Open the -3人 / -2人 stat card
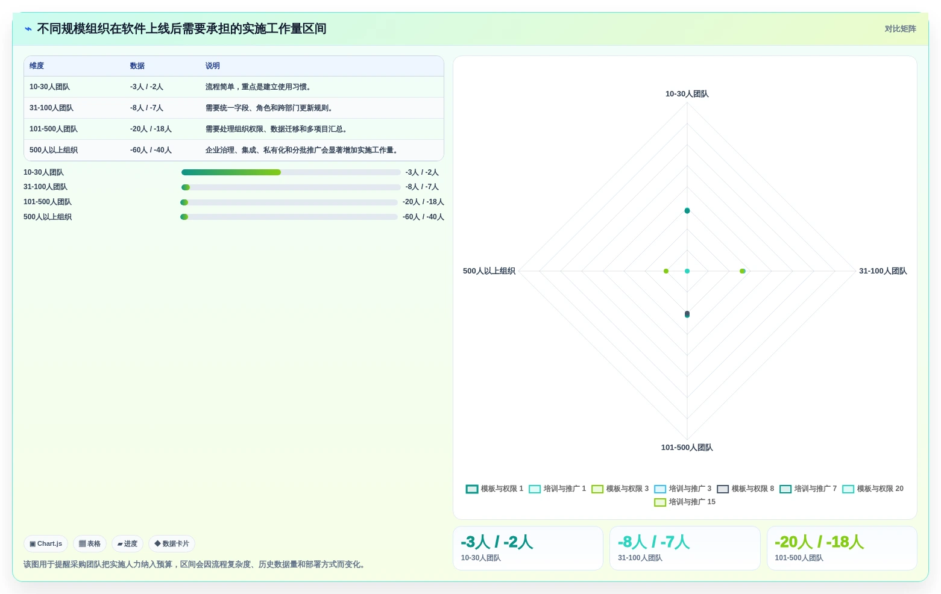The width and height of the screenshot is (941, 594). (x=528, y=548)
